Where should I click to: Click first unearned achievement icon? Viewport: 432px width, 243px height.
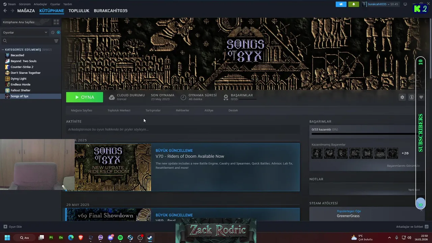click(x=317, y=153)
